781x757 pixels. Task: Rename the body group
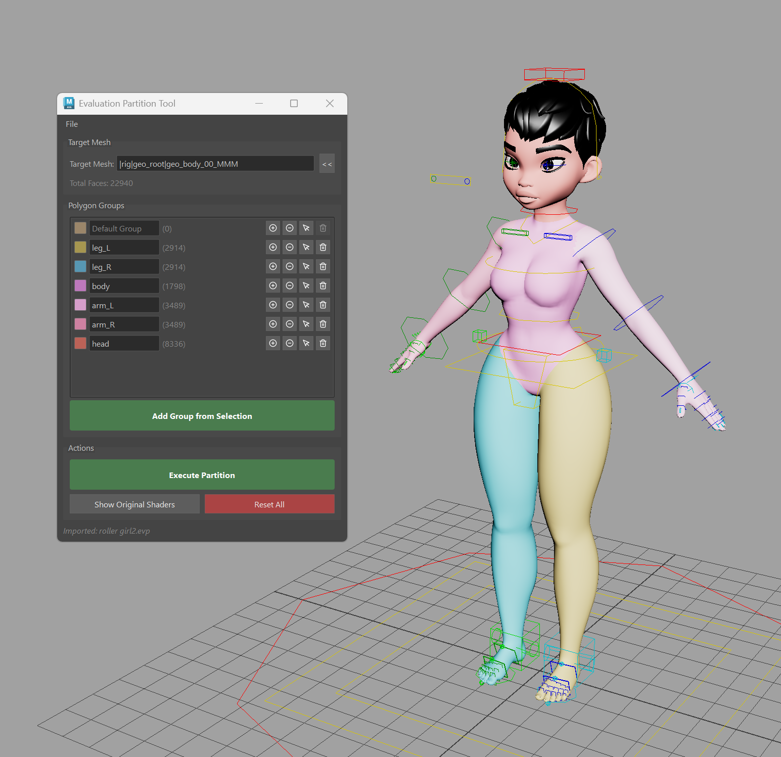coord(124,286)
